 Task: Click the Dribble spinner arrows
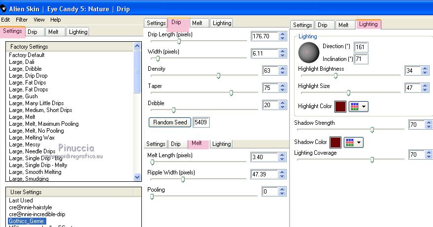282,105
